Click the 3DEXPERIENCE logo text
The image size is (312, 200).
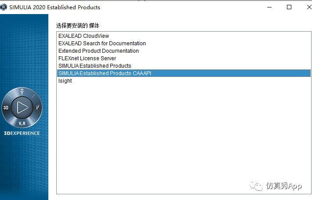(22, 133)
